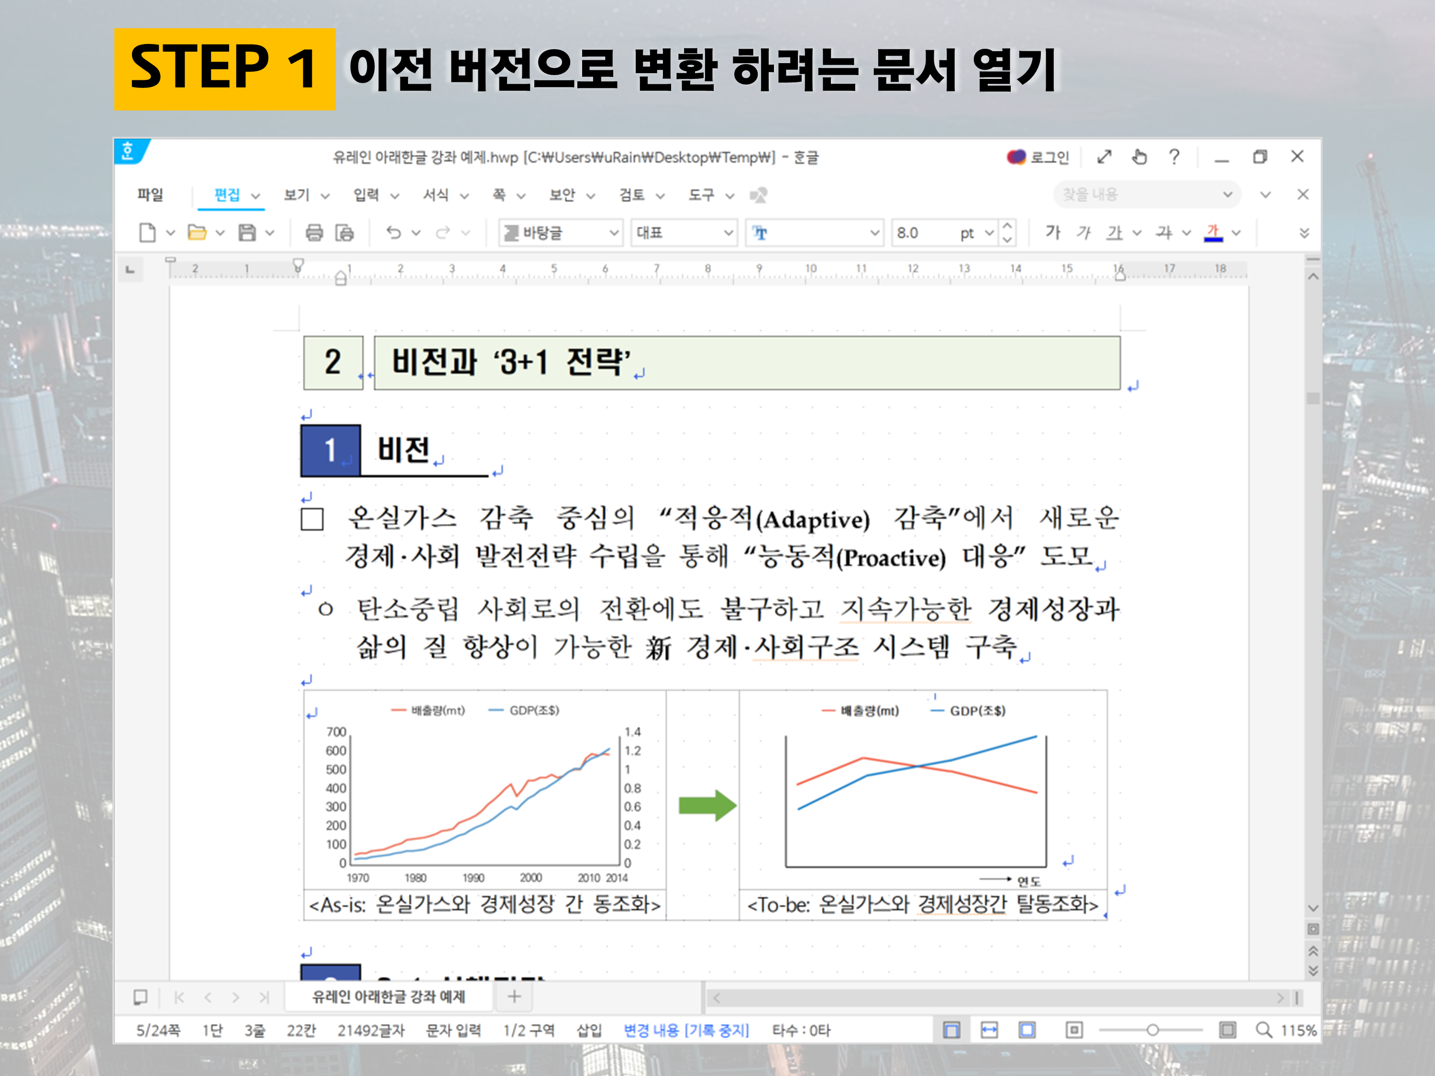Click the Undo arrow icon
Image resolution: width=1435 pixels, height=1076 pixels.
point(394,232)
